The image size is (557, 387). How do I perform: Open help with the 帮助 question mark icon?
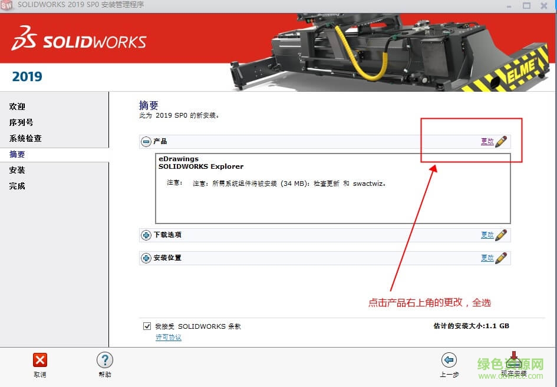[104, 360]
